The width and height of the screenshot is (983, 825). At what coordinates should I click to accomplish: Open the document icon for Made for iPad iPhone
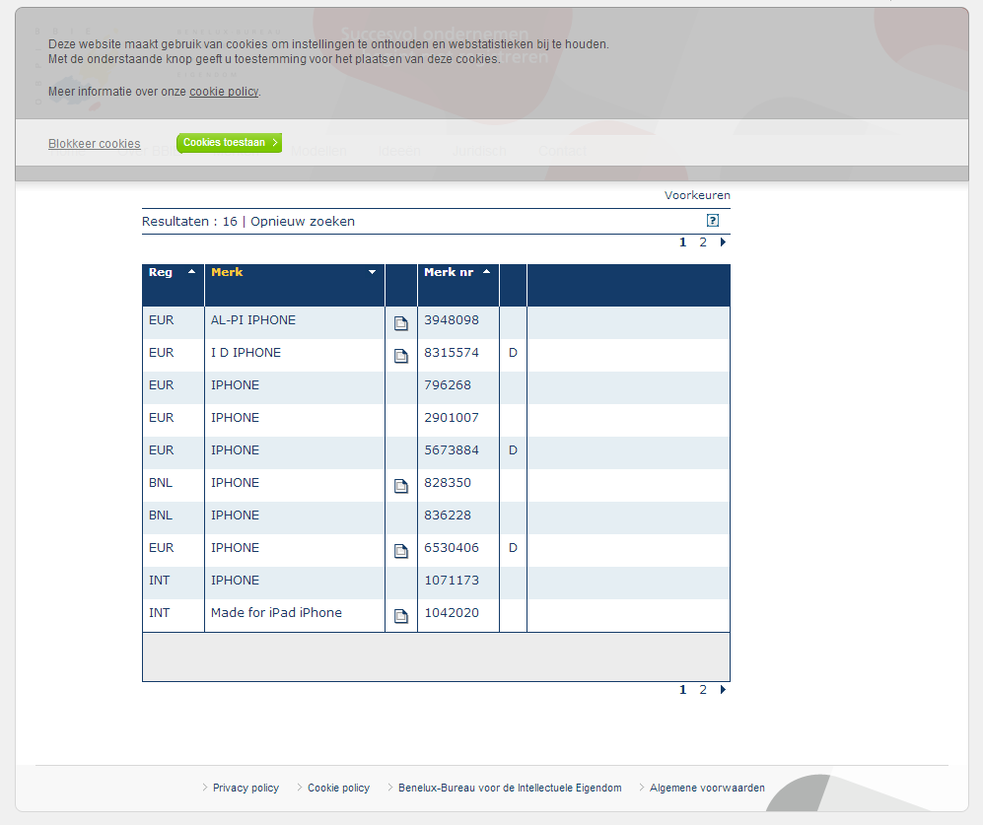400,616
